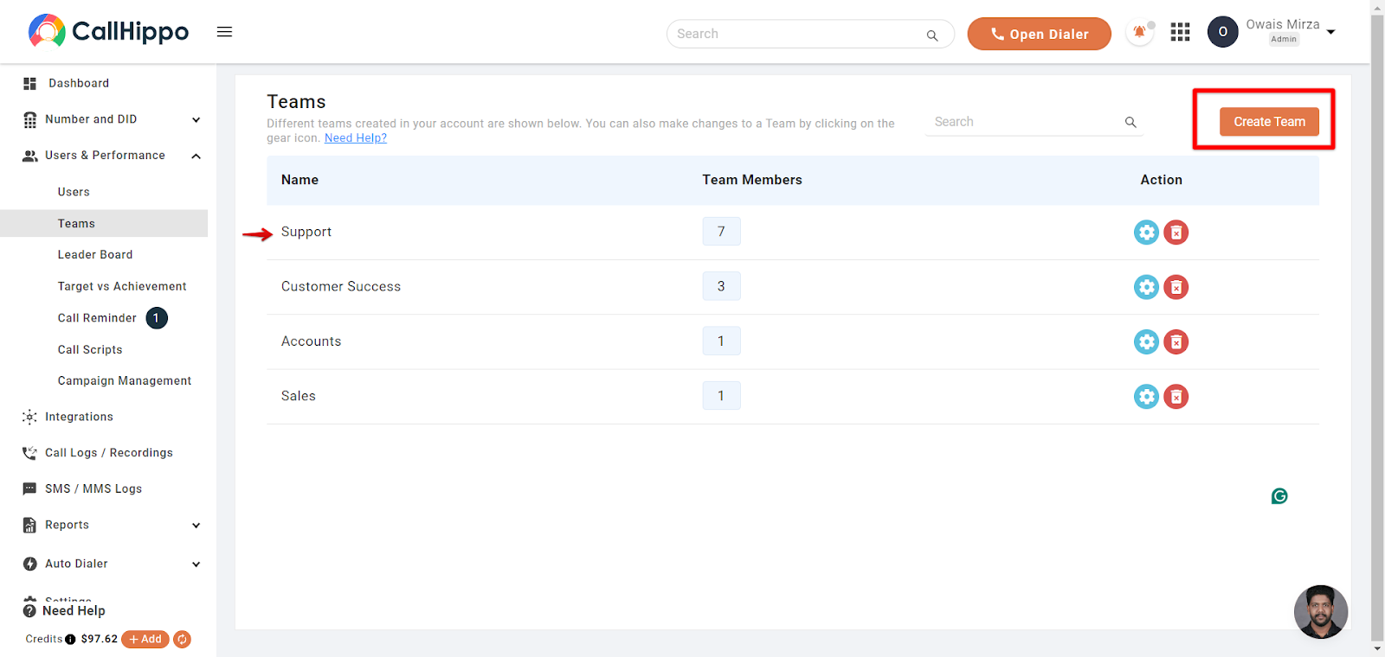Screen dimensions: 1385x657
Task: Open the apps grid icon
Action: click(x=1180, y=33)
